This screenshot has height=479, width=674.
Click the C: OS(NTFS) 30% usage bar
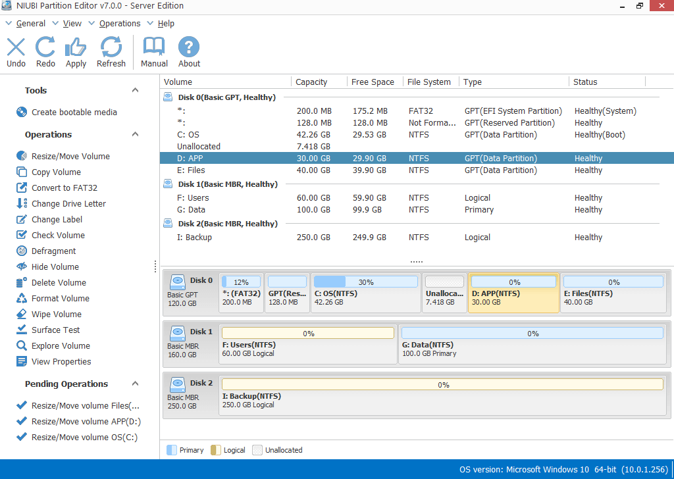[x=366, y=282]
